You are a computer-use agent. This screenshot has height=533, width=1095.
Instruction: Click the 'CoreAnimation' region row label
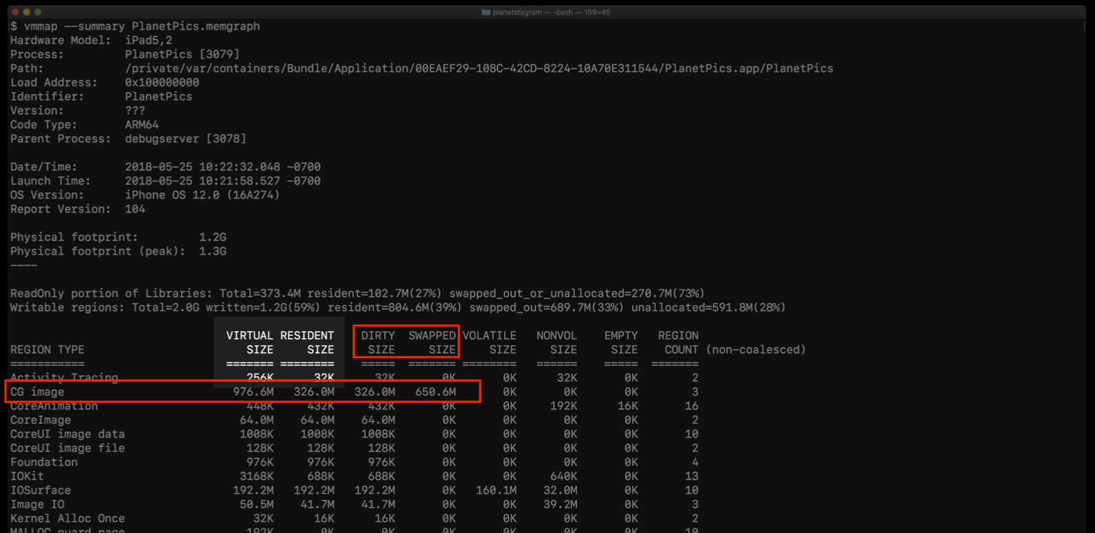click(54, 406)
